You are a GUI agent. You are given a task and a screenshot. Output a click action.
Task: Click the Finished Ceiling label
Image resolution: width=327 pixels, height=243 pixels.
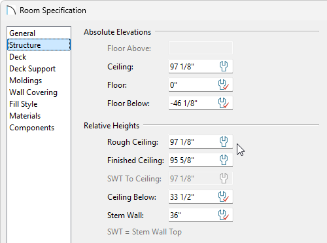[x=135, y=160]
